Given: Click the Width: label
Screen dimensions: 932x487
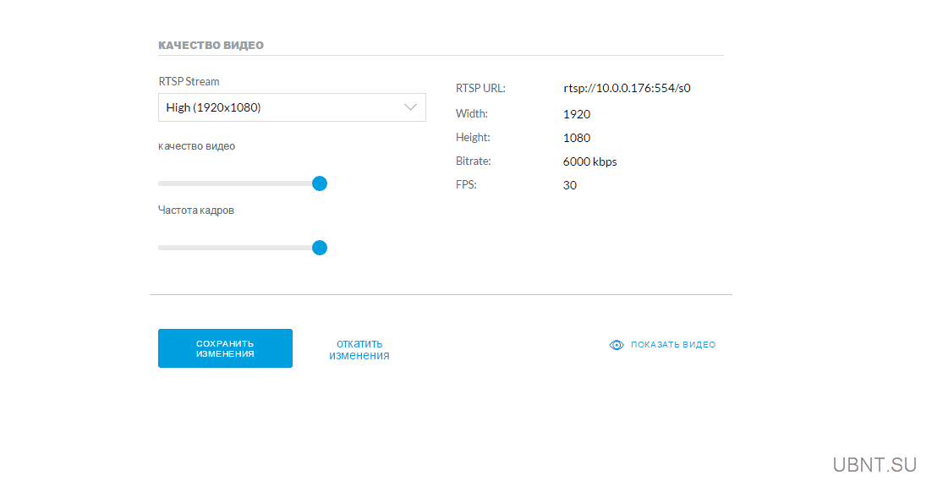Looking at the screenshot, I should (471, 113).
